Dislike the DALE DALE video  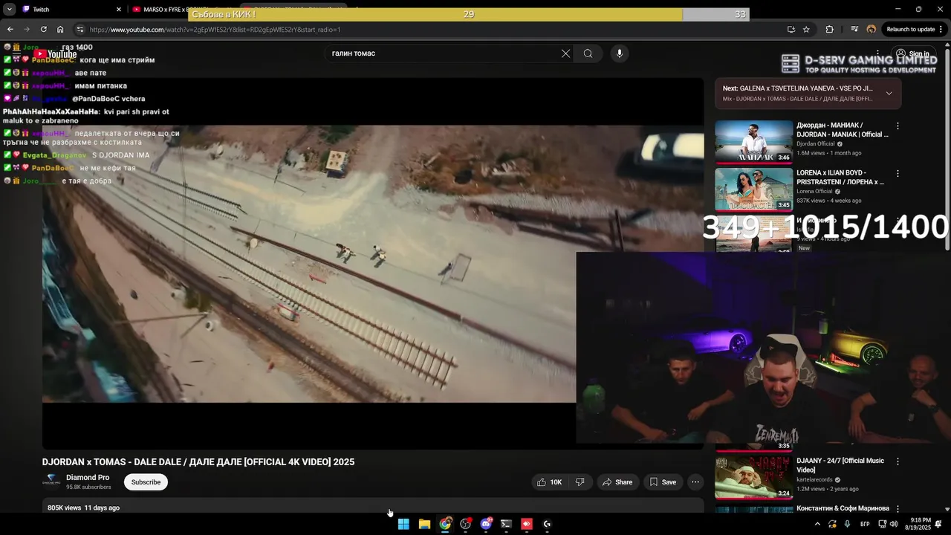580,482
